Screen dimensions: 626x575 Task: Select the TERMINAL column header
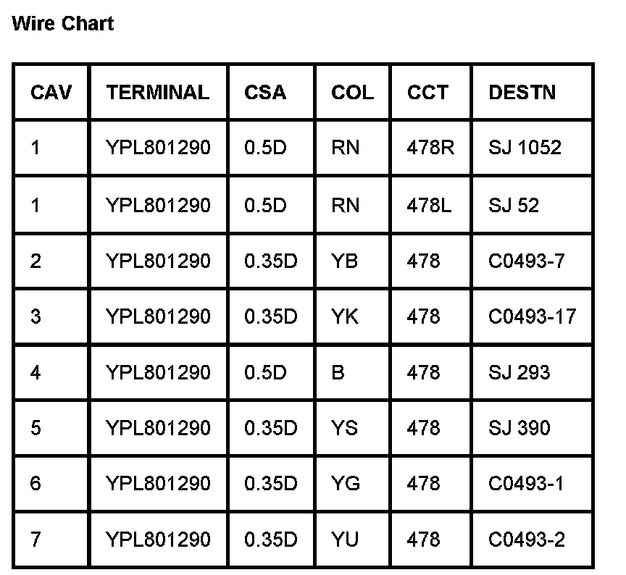pyautogui.click(x=157, y=93)
